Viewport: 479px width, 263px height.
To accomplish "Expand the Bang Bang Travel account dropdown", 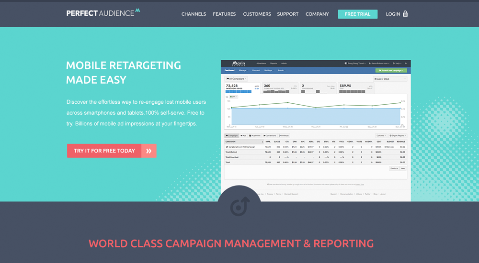I will pyautogui.click(x=356, y=63).
